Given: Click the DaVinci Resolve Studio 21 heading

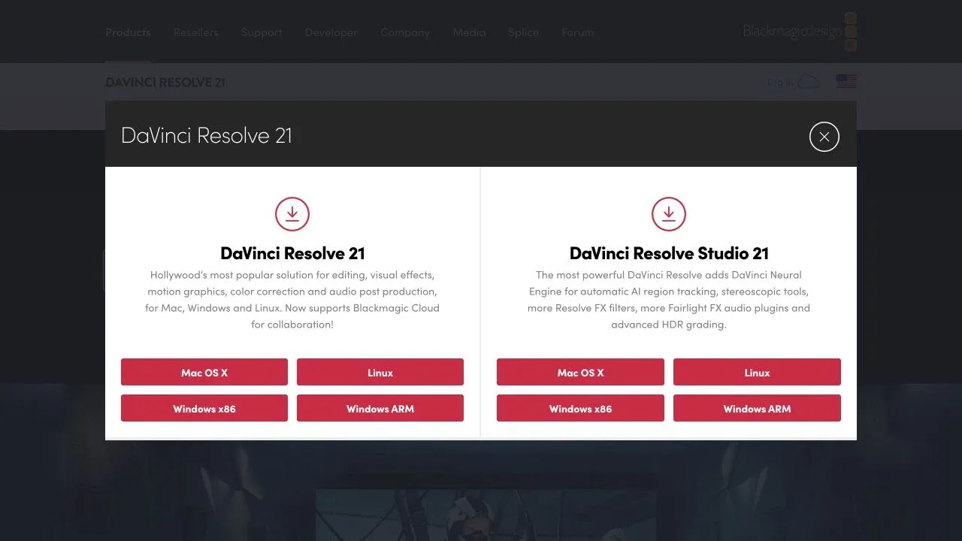Looking at the screenshot, I should click(669, 253).
